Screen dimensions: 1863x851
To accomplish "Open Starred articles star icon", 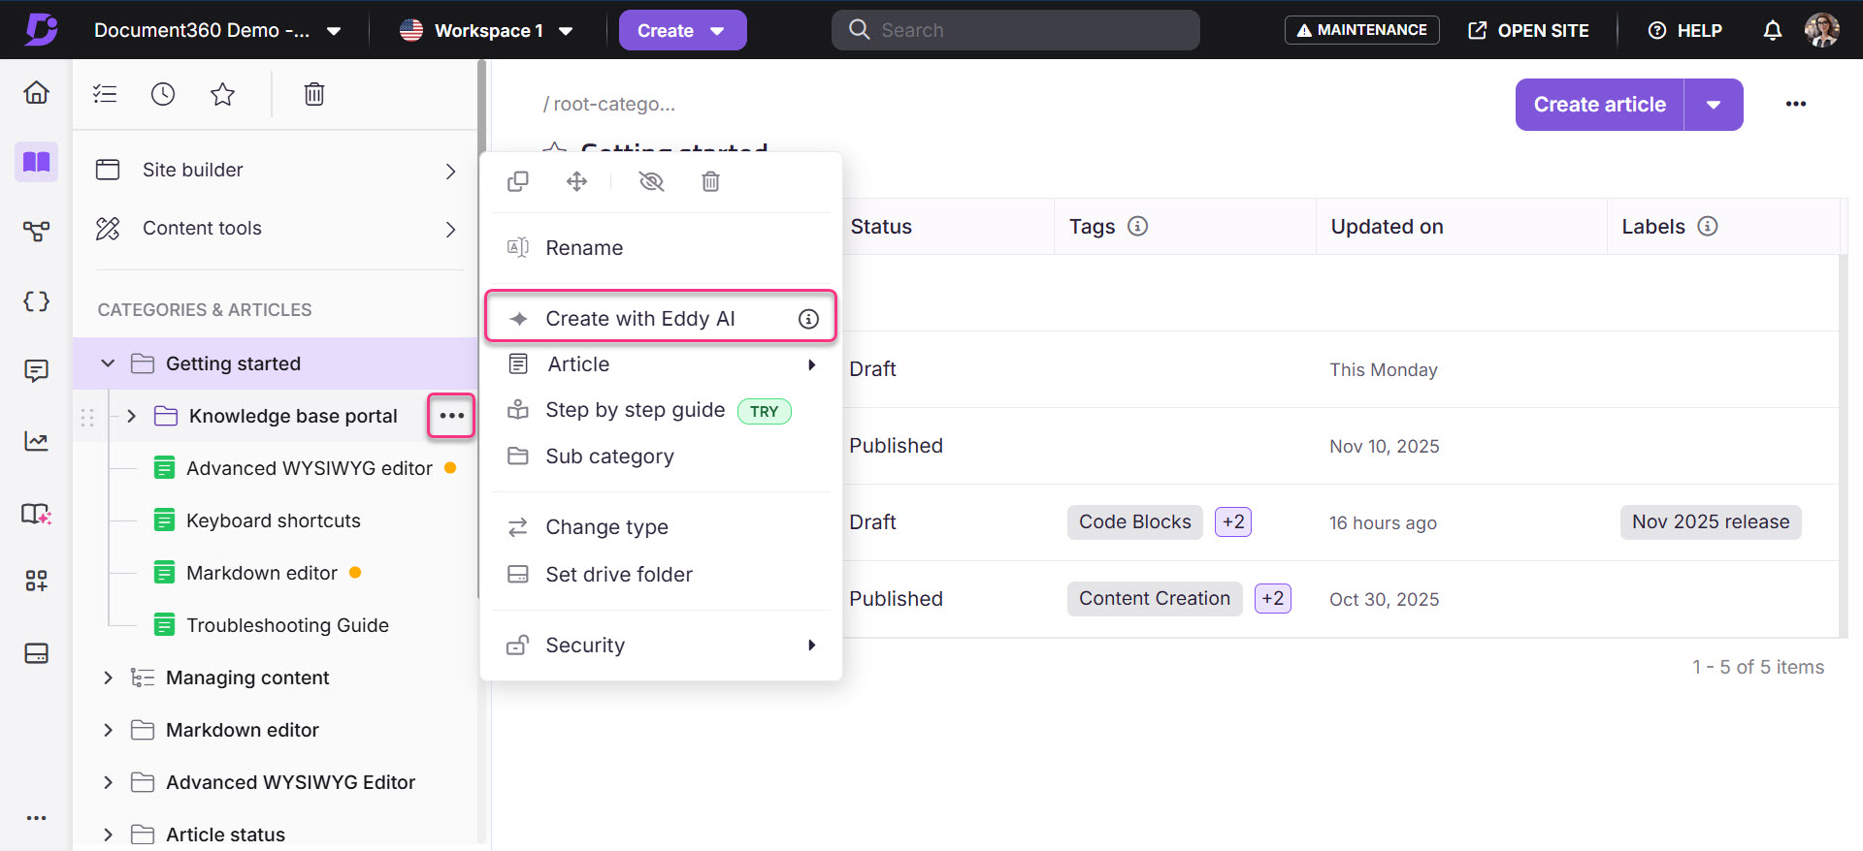I will pyautogui.click(x=222, y=94).
